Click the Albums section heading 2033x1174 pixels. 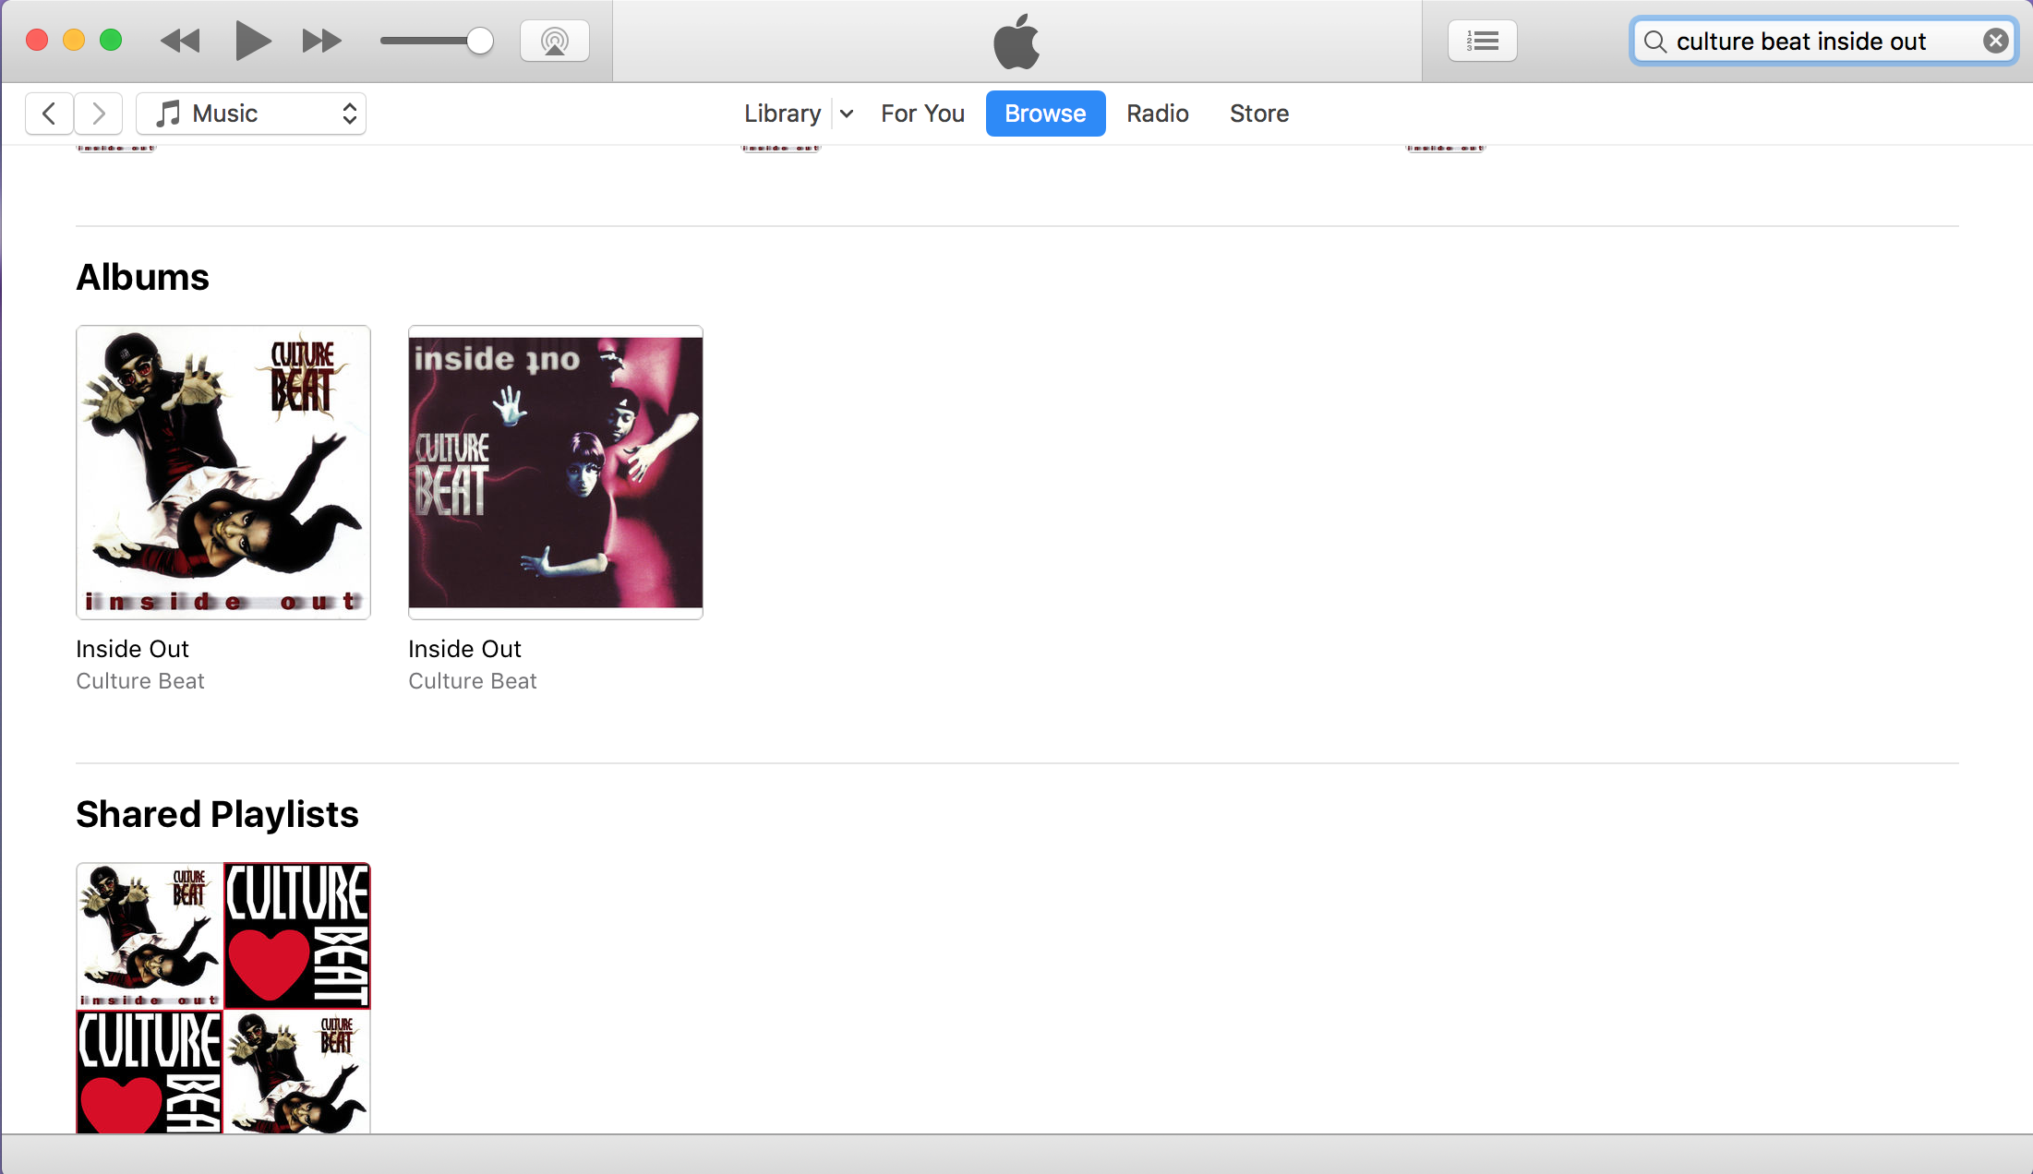[x=142, y=277]
